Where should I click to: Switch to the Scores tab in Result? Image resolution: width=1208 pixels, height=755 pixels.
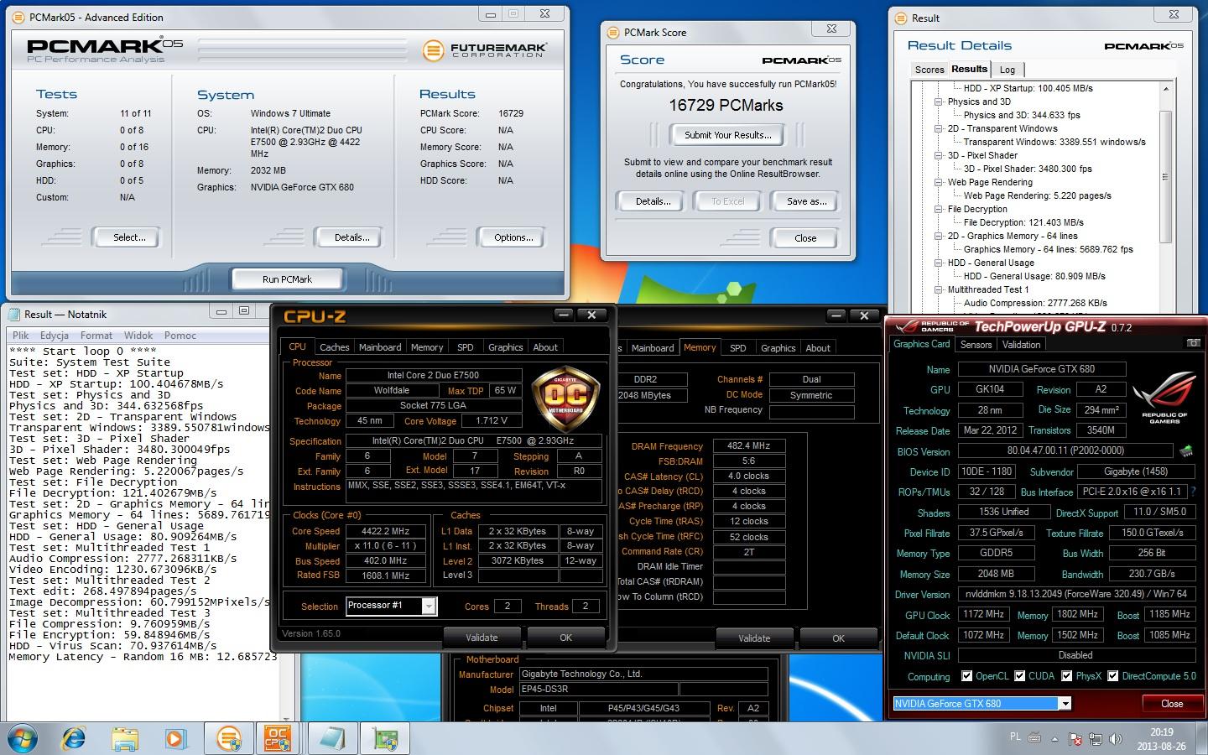929,70
